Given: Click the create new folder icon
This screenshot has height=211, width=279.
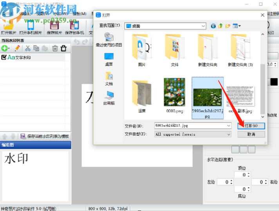Looking at the screenshot, I should point(228,26).
